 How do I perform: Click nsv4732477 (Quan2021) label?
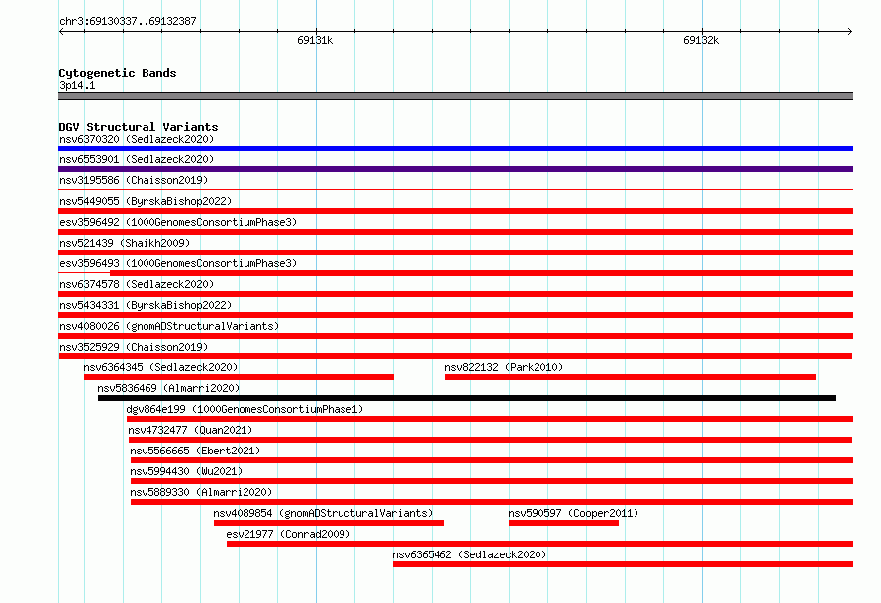[x=190, y=430]
